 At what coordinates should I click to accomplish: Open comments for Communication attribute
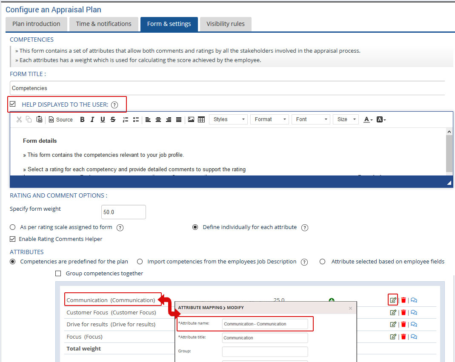(414, 300)
